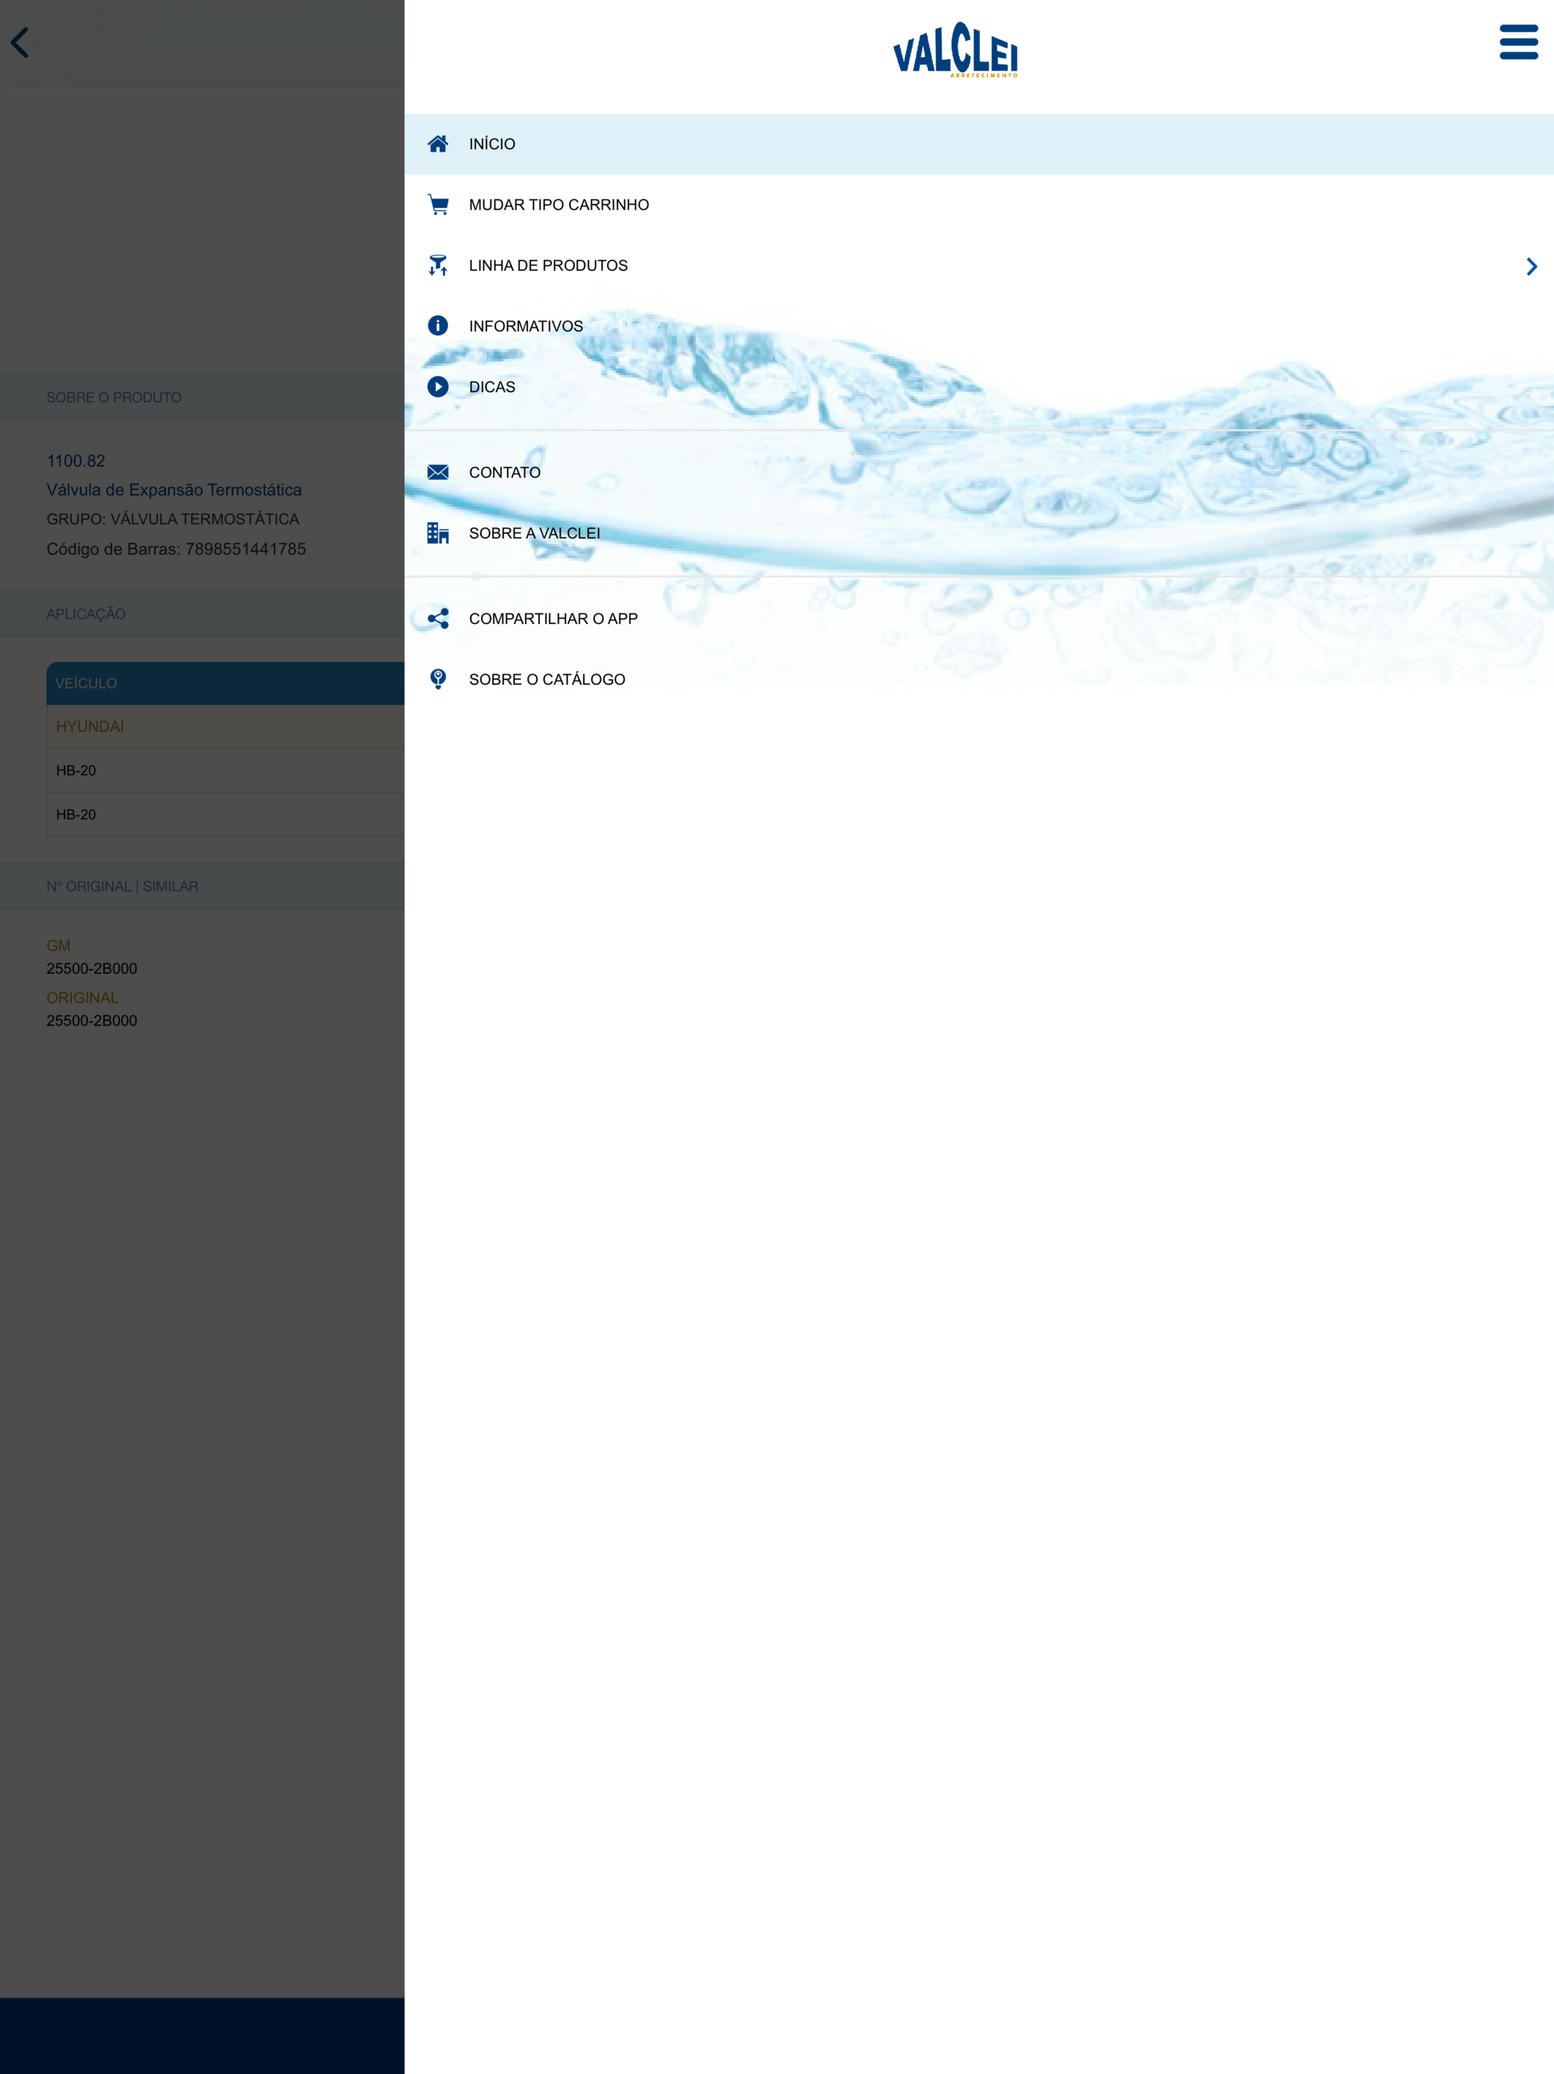Close the hamburger menu icon

pyautogui.click(x=1518, y=43)
